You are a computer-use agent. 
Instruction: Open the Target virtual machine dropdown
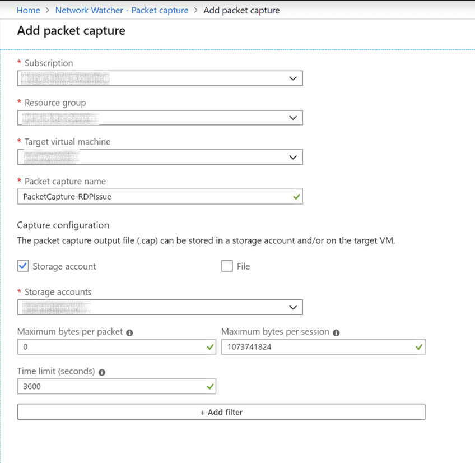(x=160, y=157)
